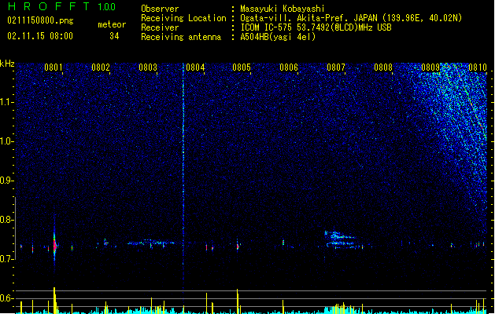The width and height of the screenshot is (495, 314).
Task: Click the tallest yellow power spike near 0801
Action: [x=54, y=300]
